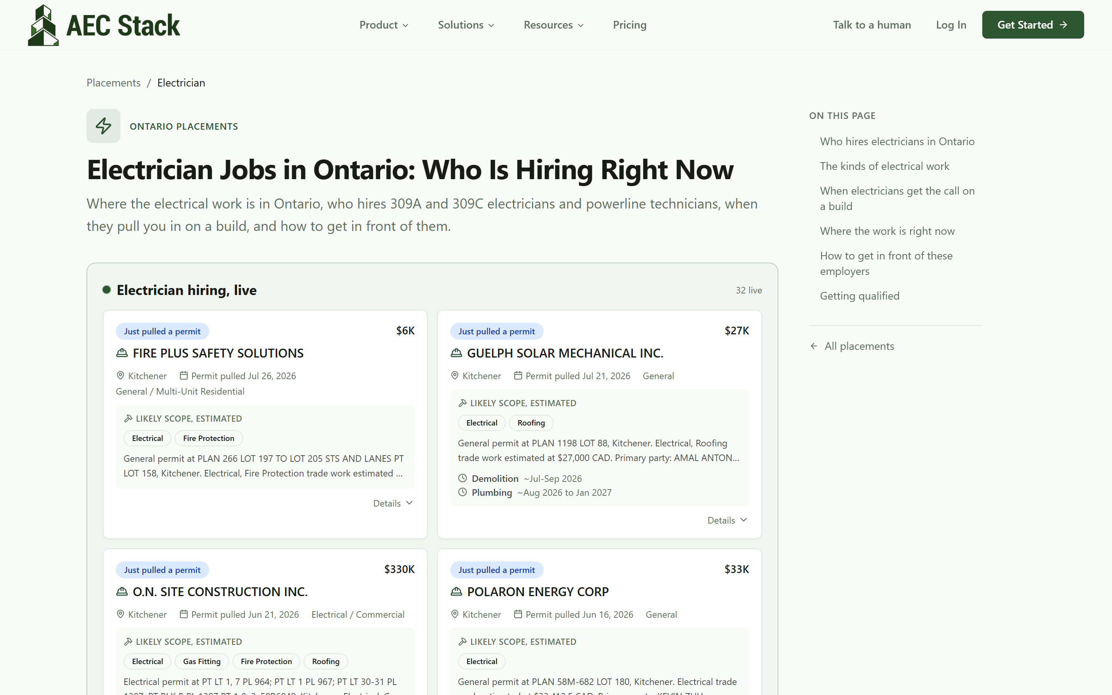Click the $27K value on Guelph Solar Mechanical
Viewport: 1112px width, 695px height.
coord(737,331)
